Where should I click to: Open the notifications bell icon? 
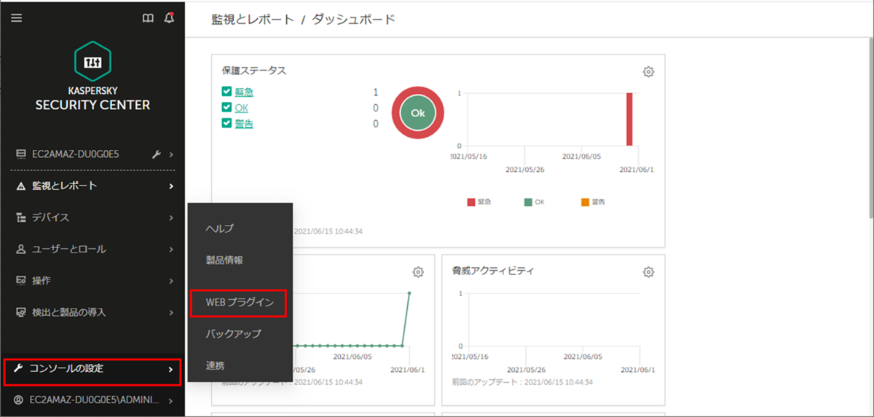coord(169,17)
